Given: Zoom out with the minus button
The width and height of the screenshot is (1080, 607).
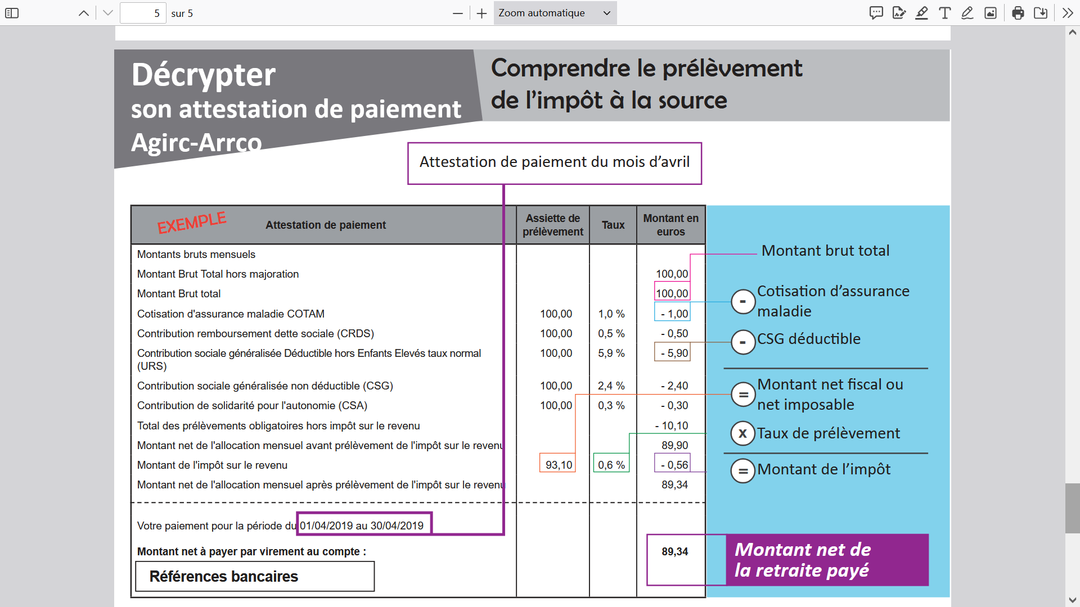Looking at the screenshot, I should point(458,13).
